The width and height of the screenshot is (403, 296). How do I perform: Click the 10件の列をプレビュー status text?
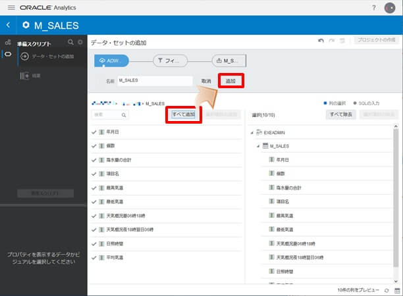358,290
